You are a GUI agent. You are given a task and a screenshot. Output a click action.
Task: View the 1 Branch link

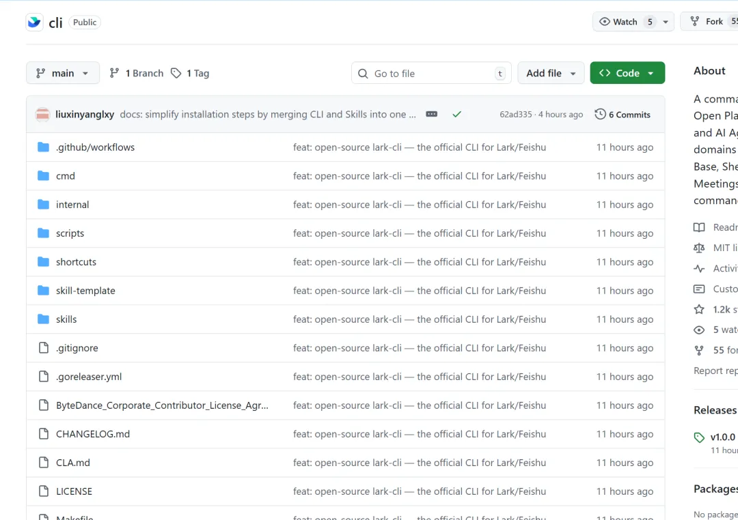(x=137, y=73)
